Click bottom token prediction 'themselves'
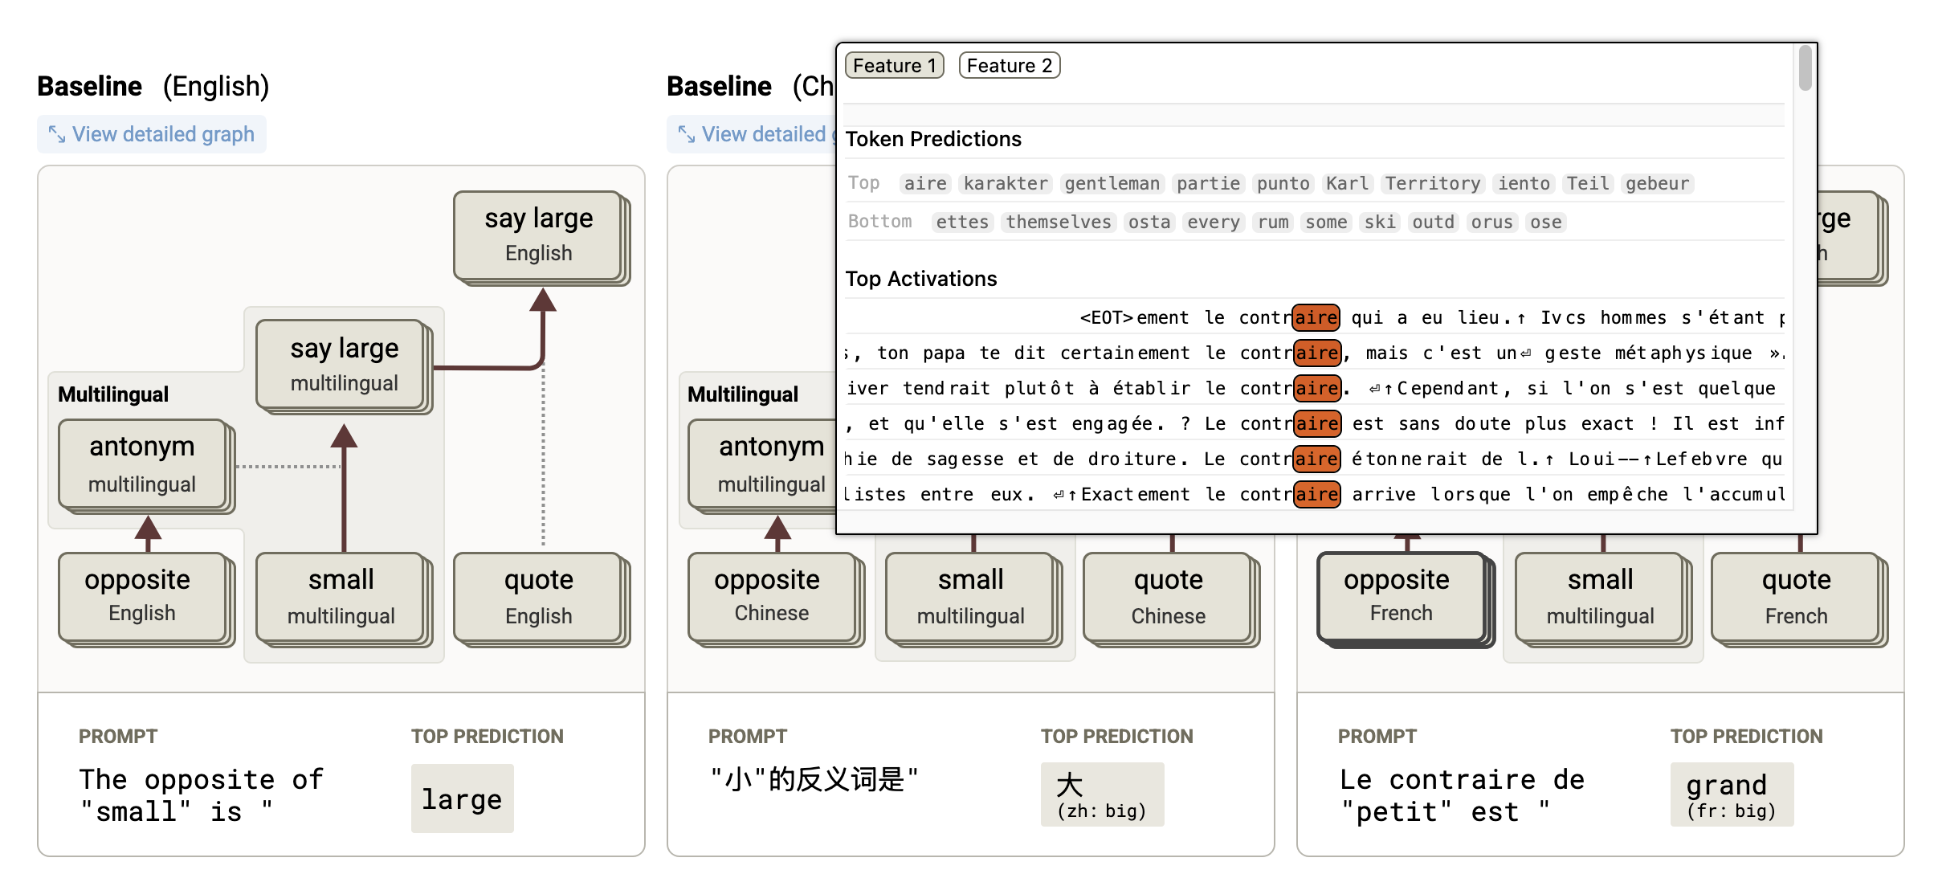The width and height of the screenshot is (1934, 874). tap(1059, 223)
